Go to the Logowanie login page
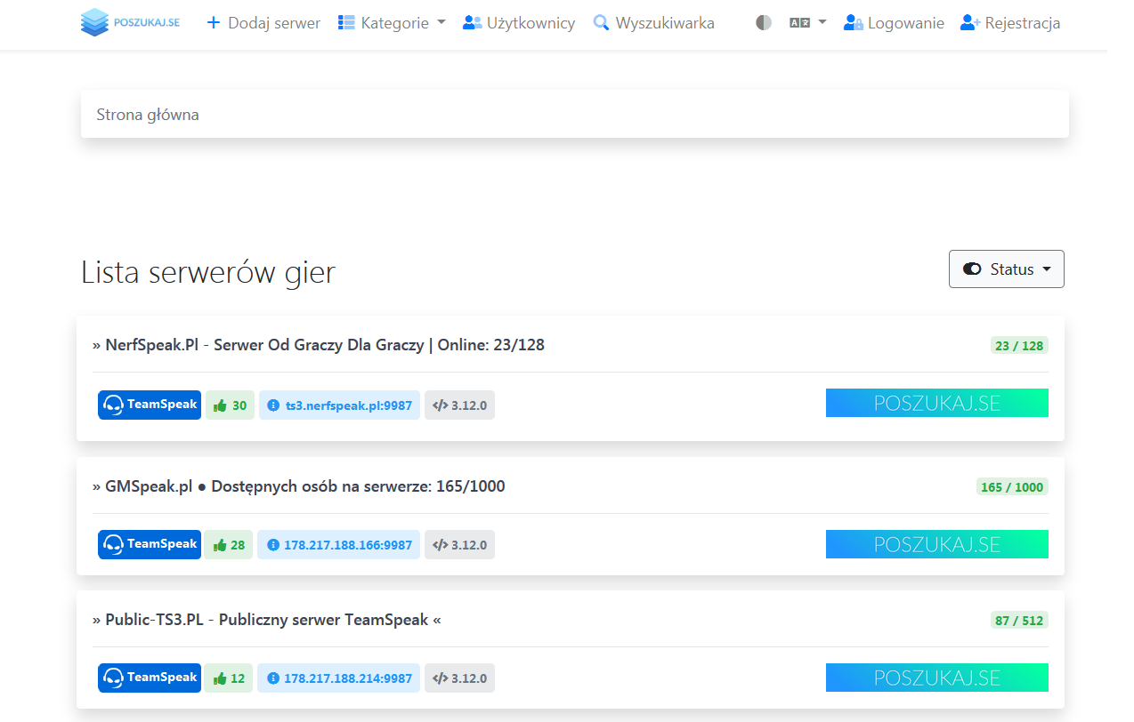 point(894,23)
